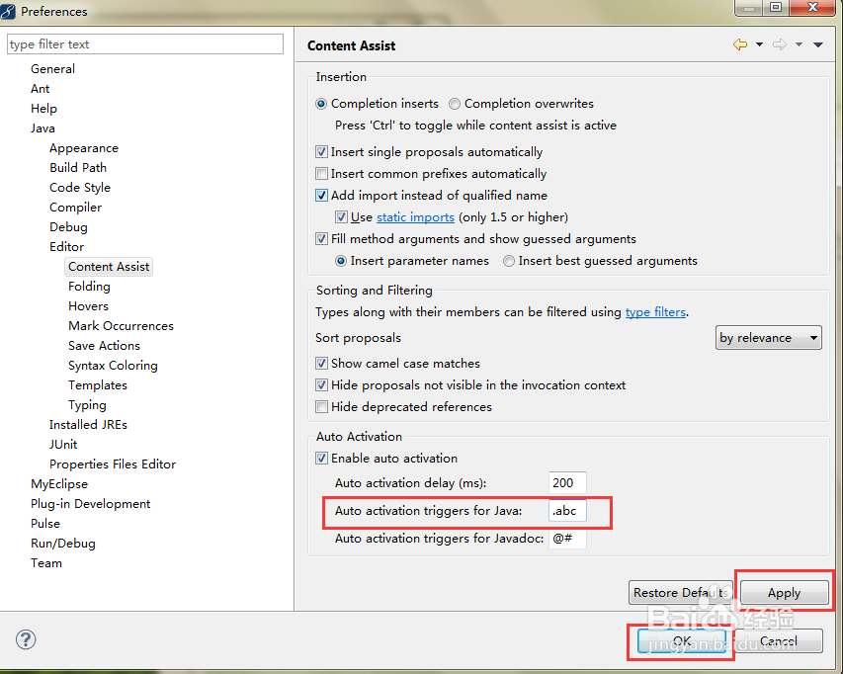Select Plug-in Development in the tree
This screenshot has height=674, width=843.
[90, 504]
